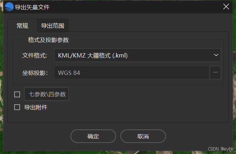Click the 格式及投影参数 group heading
The width and height of the screenshot is (236, 154).
pos(48,40)
